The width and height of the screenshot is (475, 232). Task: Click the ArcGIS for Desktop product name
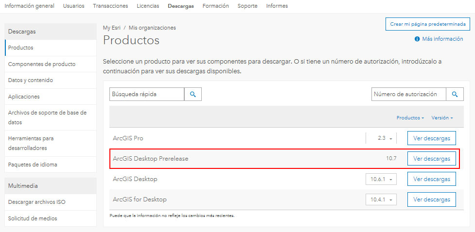click(x=140, y=199)
